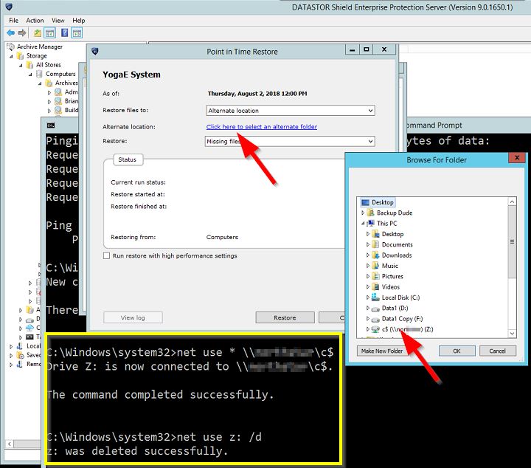Image resolution: width=531 pixels, height=468 pixels.
Task: Select the Archives label in Archive Manager tree
Action: point(66,83)
